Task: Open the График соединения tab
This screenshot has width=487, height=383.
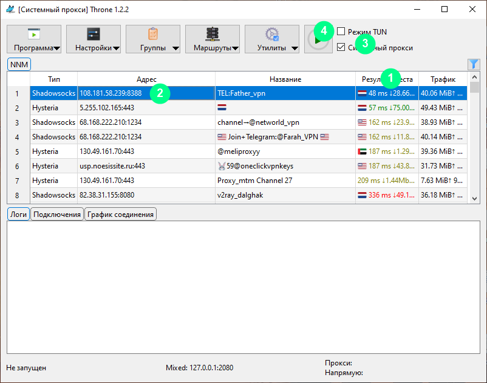Action: [120, 215]
